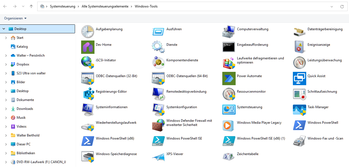
Task: Open the Windows PowerShell ISE icon
Action: 158,141
